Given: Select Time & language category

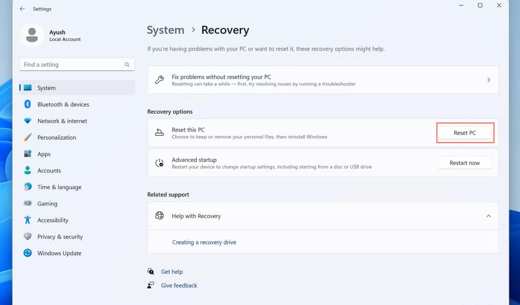Looking at the screenshot, I should coord(59,187).
